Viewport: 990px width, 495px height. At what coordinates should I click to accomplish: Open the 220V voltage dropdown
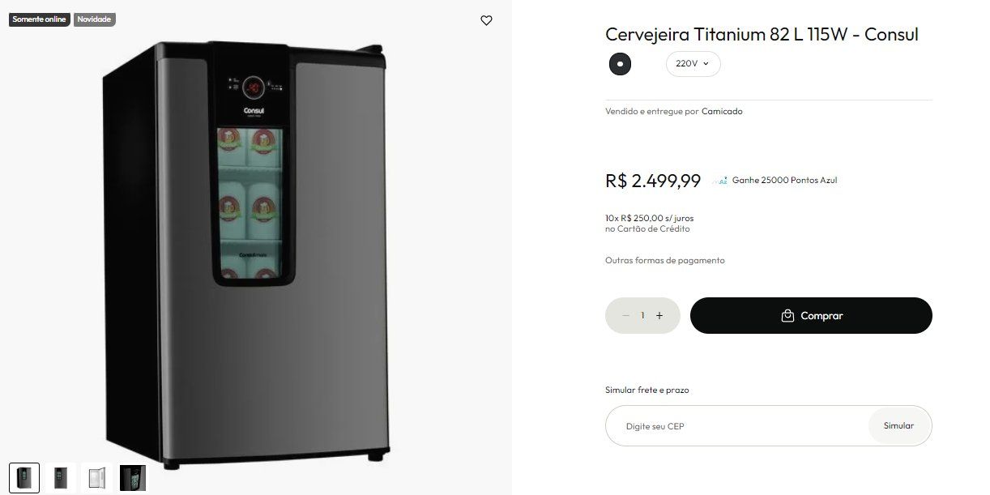tap(693, 63)
